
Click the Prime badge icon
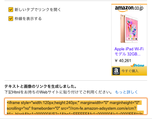(137, 65)
